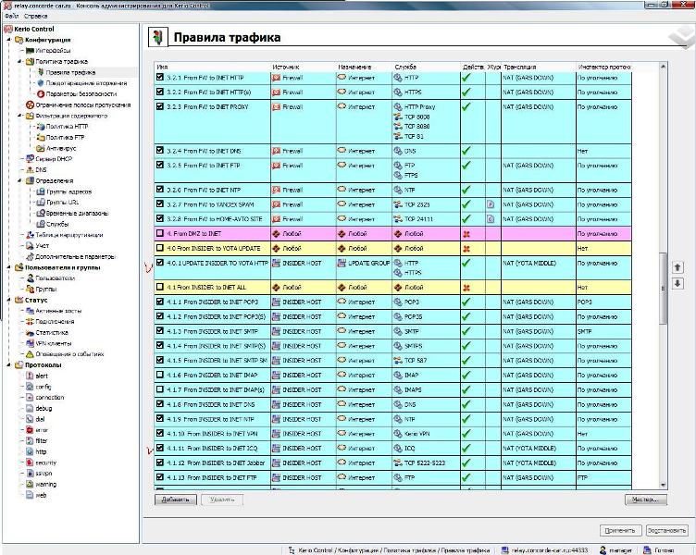696x555 pixels.
Task: Uncheck rule 4.1.1 From INSIDER to INET POP3
Action: pos(160,302)
